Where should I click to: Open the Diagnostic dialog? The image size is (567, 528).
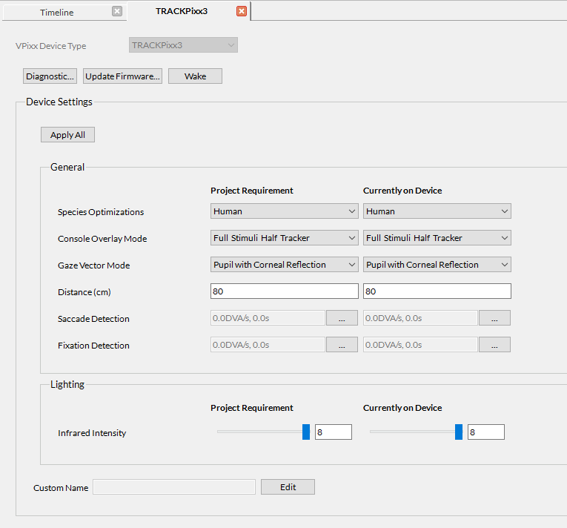pyautogui.click(x=50, y=76)
